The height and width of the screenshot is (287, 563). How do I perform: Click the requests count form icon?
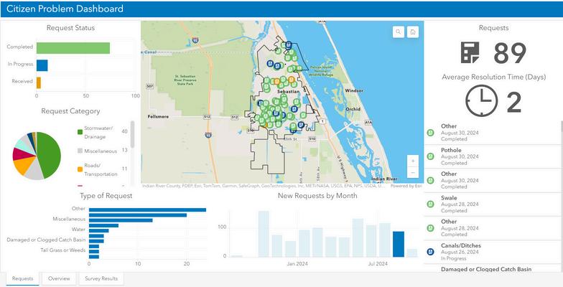tap(470, 53)
